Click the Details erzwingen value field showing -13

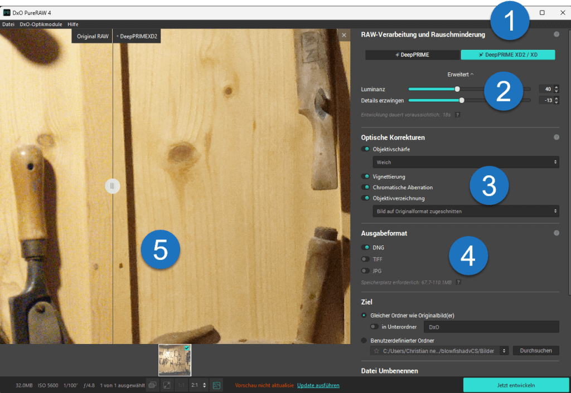tap(546, 100)
